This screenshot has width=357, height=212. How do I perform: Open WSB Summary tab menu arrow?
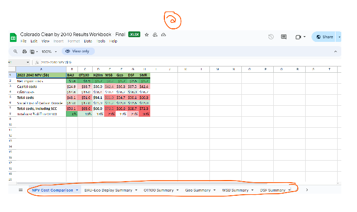tap(252, 190)
